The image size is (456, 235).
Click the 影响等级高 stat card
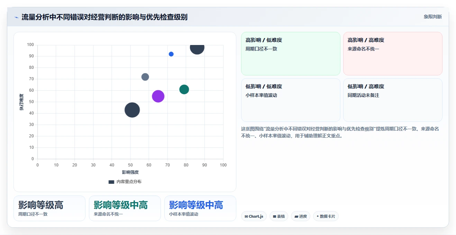click(49, 208)
